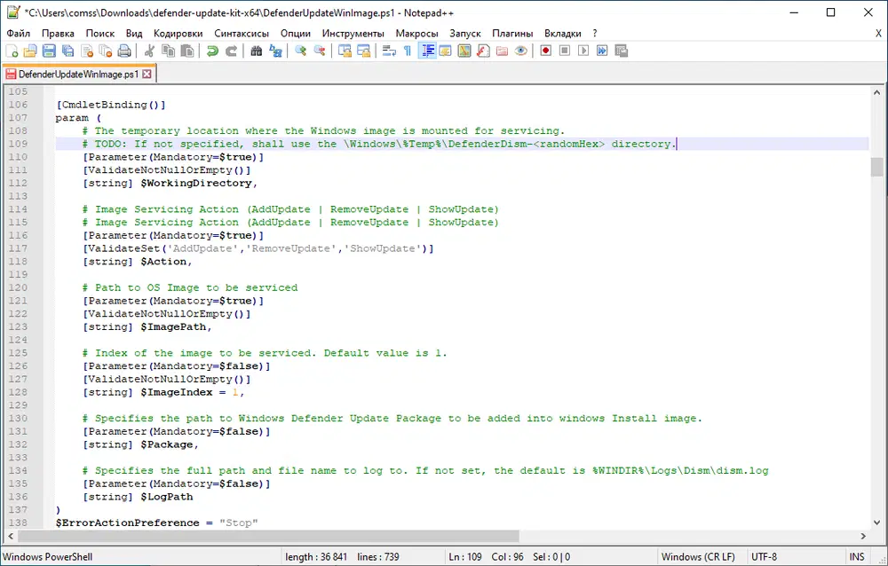
Task: Open the Кодировки menu
Action: coord(178,33)
